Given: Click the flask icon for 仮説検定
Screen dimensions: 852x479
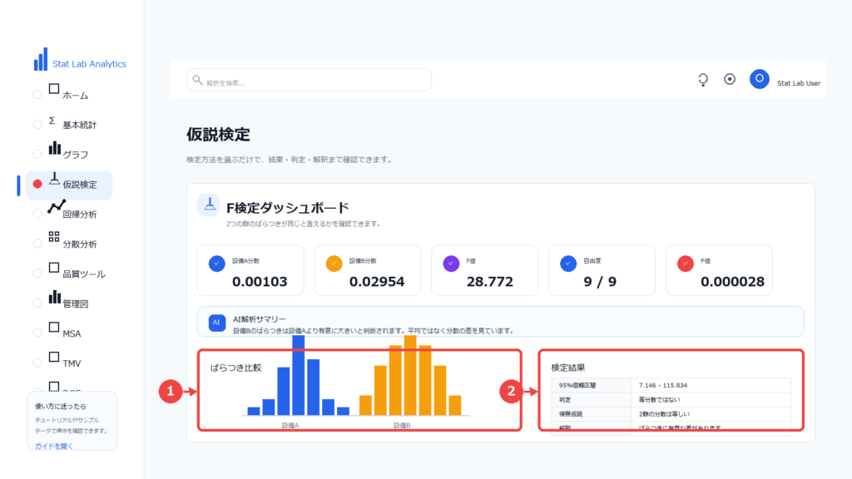Looking at the screenshot, I should (x=54, y=179).
